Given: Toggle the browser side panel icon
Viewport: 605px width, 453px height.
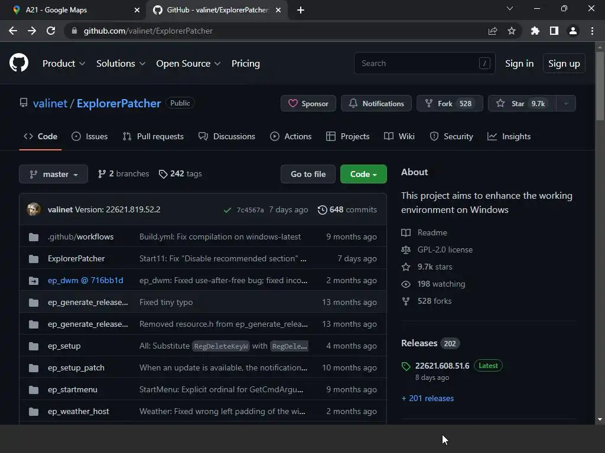Looking at the screenshot, I should [x=554, y=31].
